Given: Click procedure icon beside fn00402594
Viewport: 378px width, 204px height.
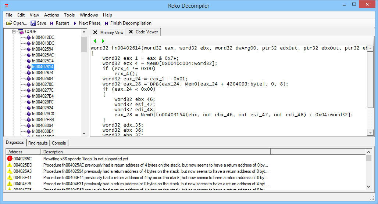Looking at the screenshot, I should 29,49.
